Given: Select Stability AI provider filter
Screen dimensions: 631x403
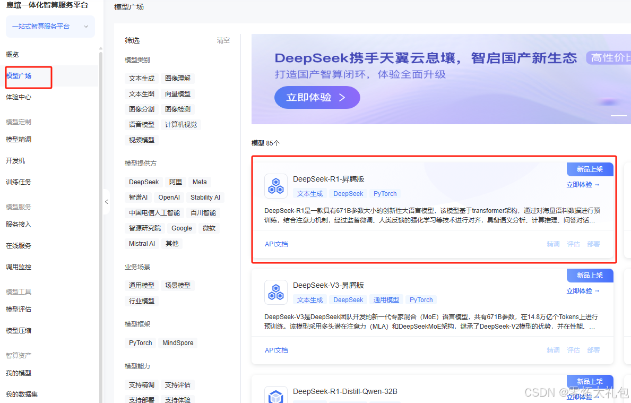Looking at the screenshot, I should pyautogui.click(x=205, y=198).
